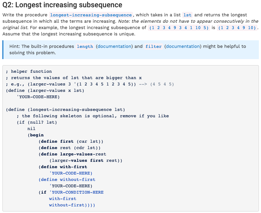The width and height of the screenshot is (261, 213).
Task: Click the '(define (larger-values x lst)' line
Action: (45, 91)
